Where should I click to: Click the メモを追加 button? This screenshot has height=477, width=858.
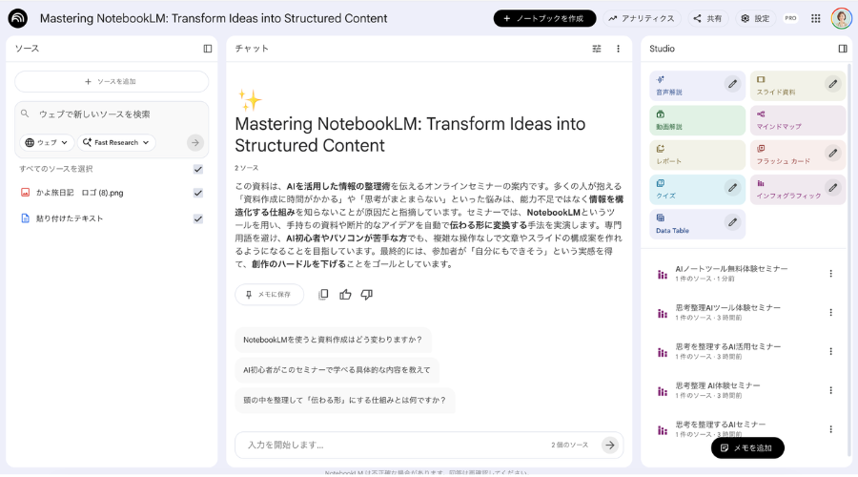747,447
